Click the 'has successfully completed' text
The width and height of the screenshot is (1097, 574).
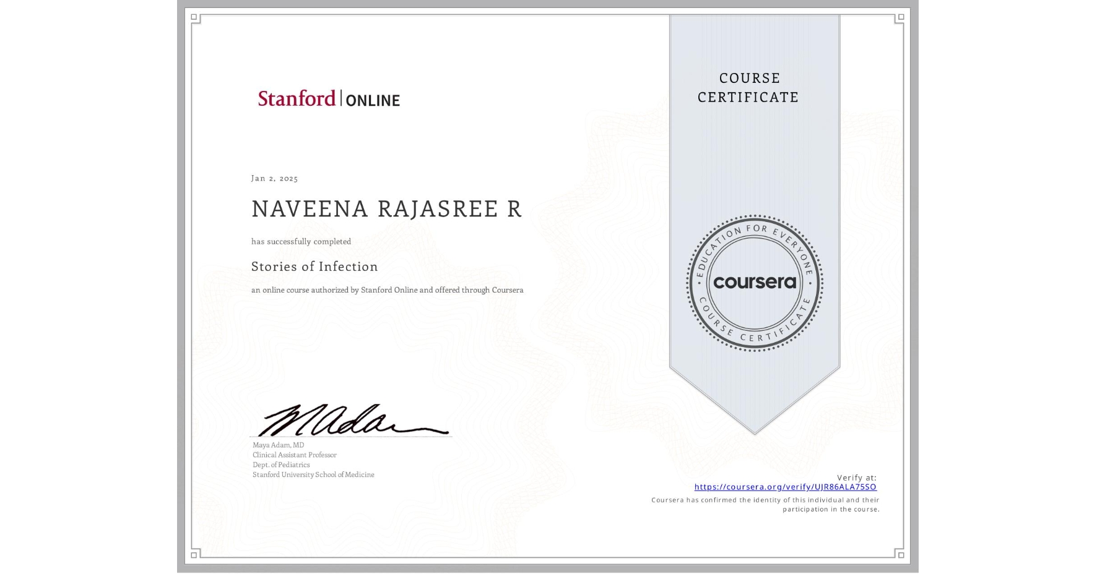(301, 241)
